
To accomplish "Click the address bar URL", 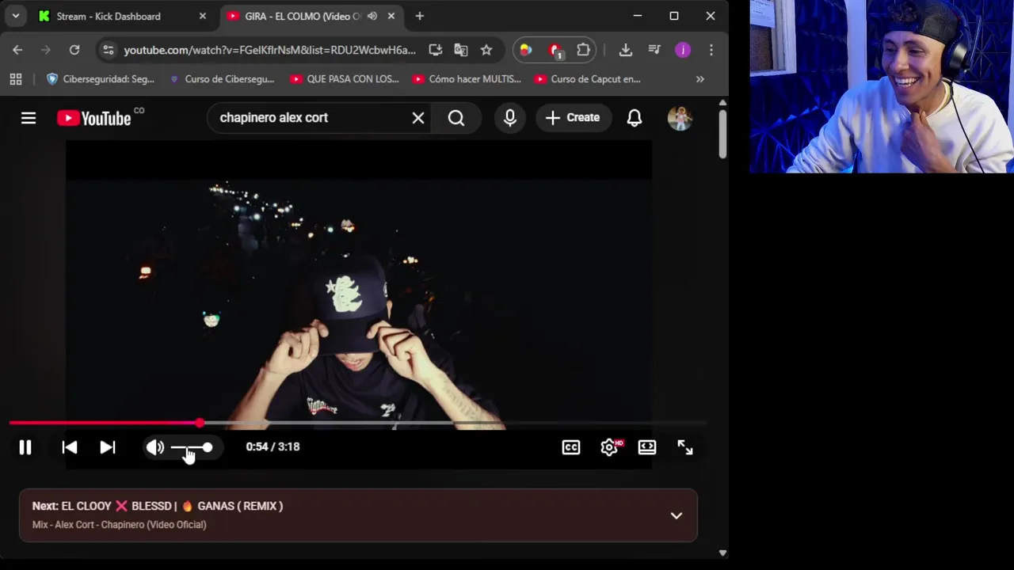I will click(269, 50).
